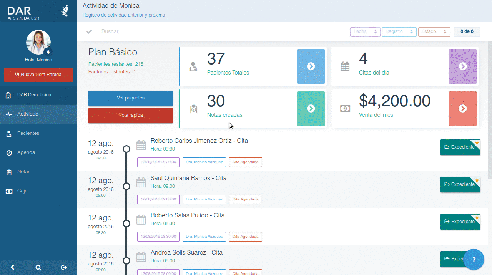Click the timeline marker for 09:00 appointment
Image resolution: width=492 pixels, height=275 pixels.
click(126, 186)
